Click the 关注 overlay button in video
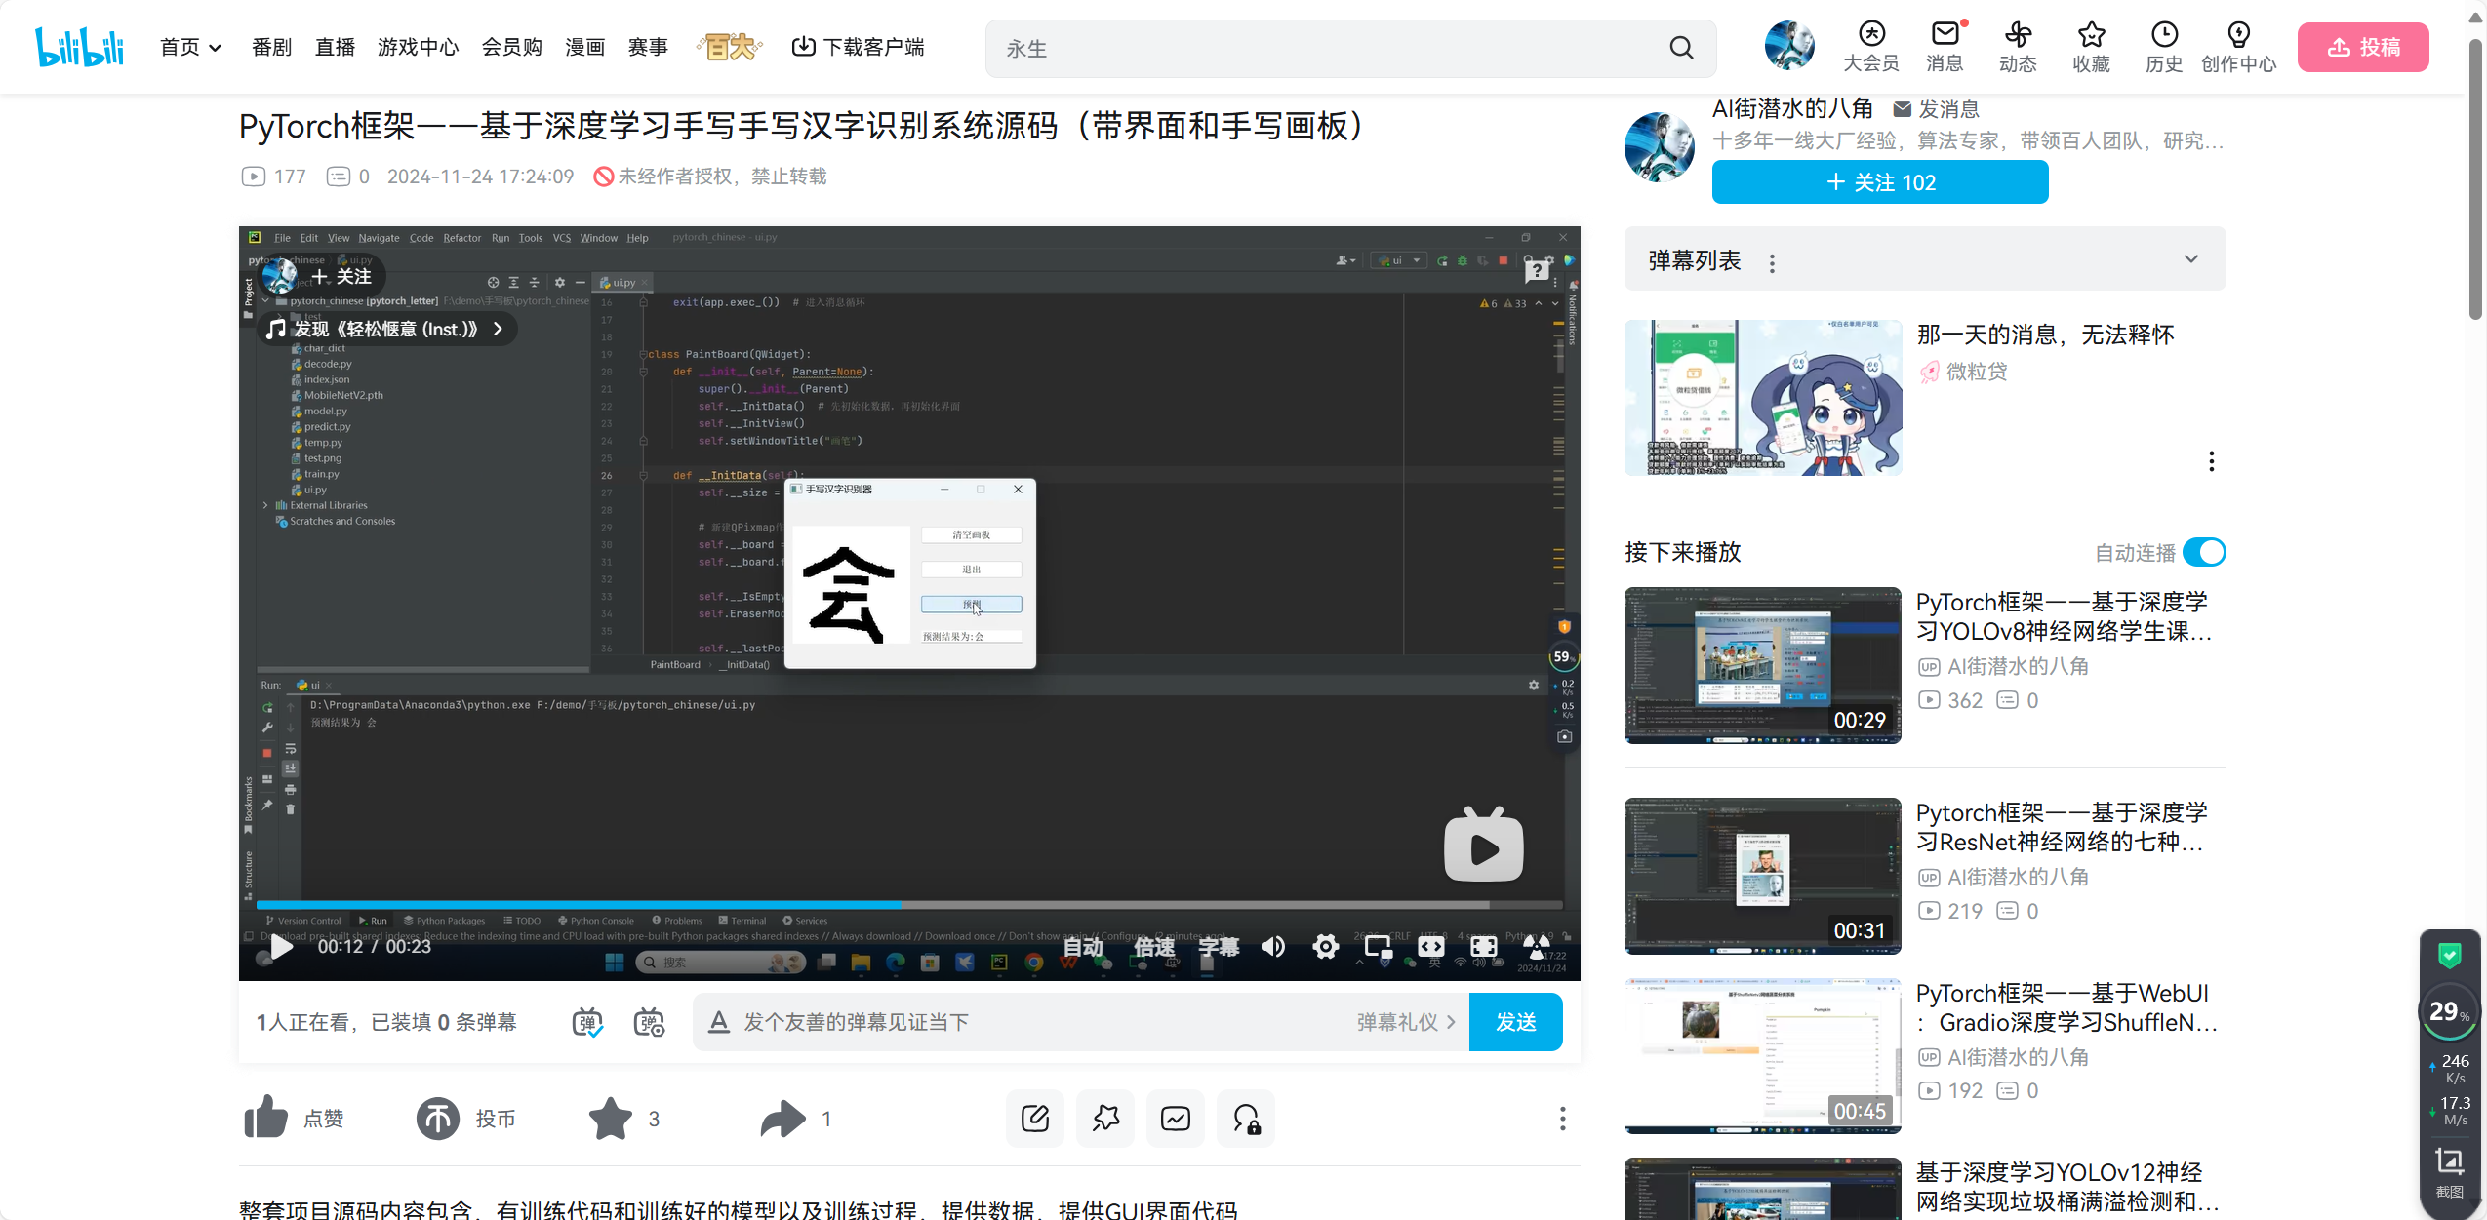2487x1220 pixels. coord(341,276)
